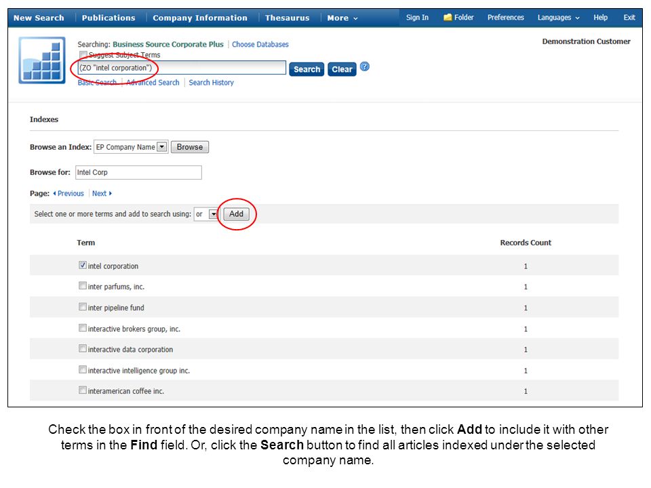Click Add button to add terms
This screenshot has height=488, width=651.
tap(236, 213)
